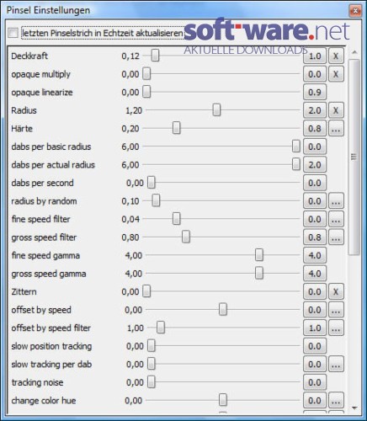The image size is (367, 421).
Task: Open the '...' settings for radius by random
Action: pyautogui.click(x=336, y=201)
